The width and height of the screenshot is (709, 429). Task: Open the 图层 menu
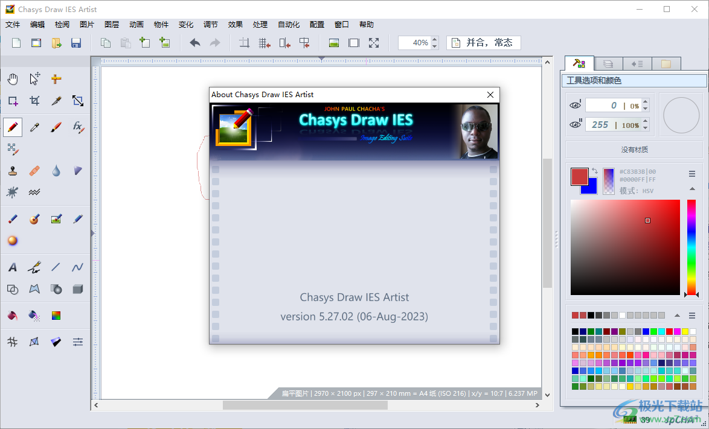(112, 24)
